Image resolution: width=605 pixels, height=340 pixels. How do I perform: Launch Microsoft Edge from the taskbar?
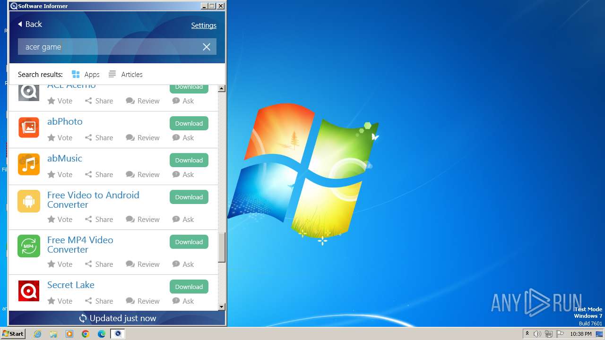click(102, 334)
